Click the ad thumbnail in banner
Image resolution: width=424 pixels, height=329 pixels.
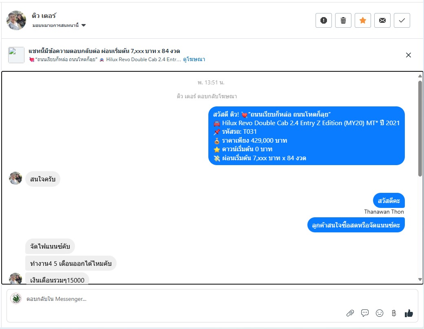tap(16, 55)
